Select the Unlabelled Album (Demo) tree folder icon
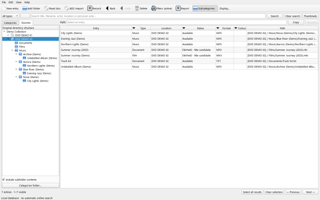The image size is (320, 200). [24, 58]
